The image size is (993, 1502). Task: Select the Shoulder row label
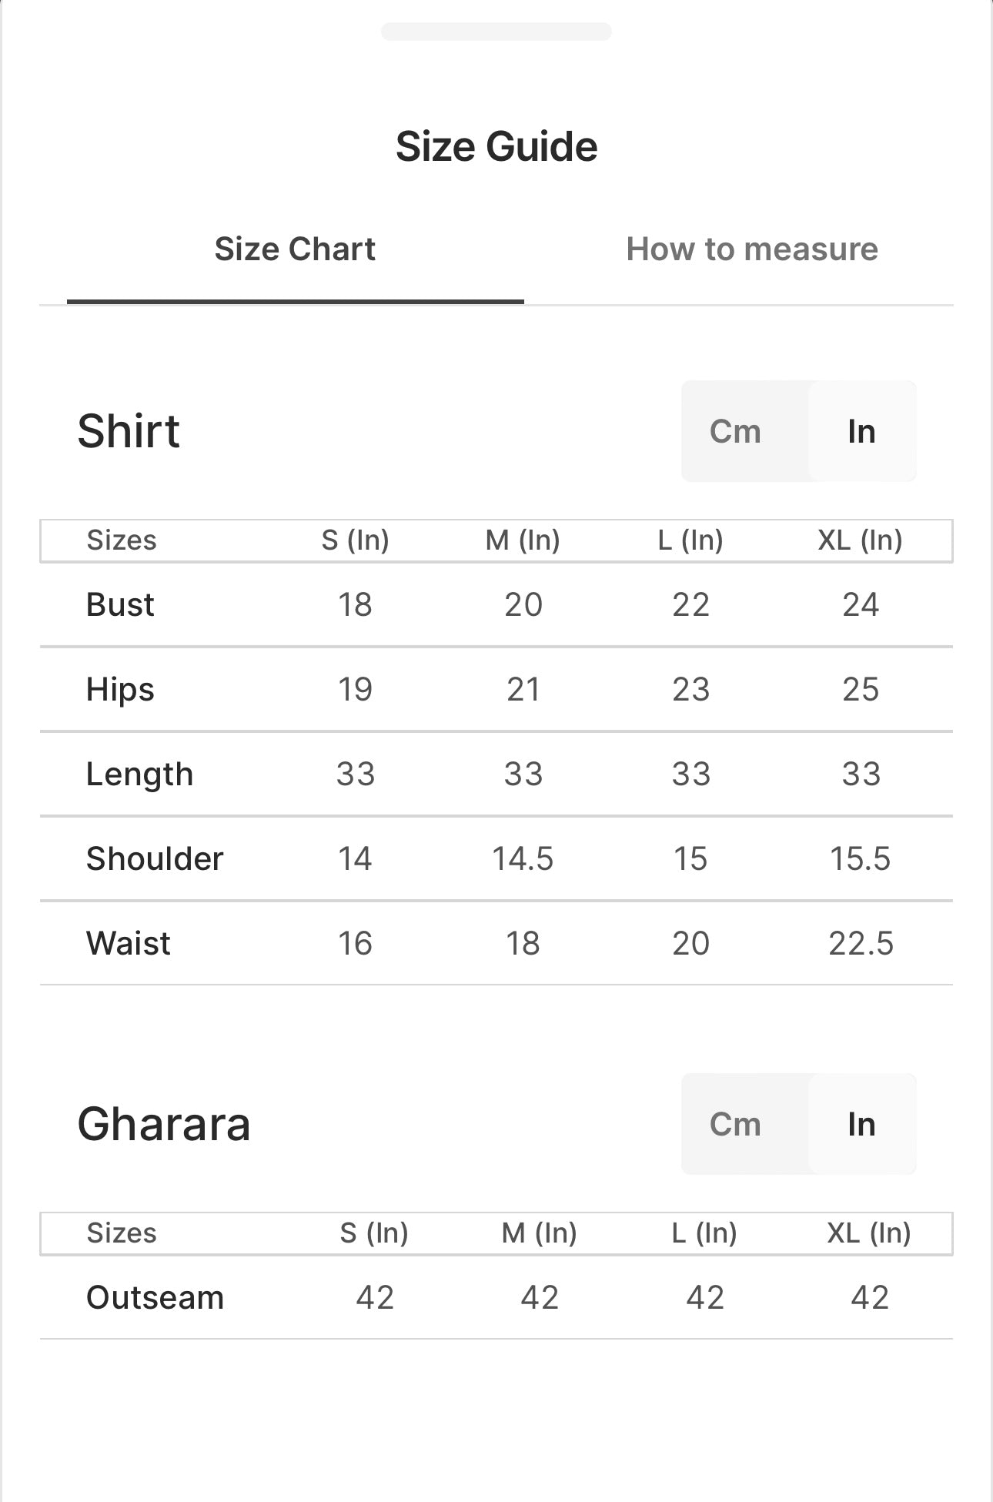(x=155, y=858)
